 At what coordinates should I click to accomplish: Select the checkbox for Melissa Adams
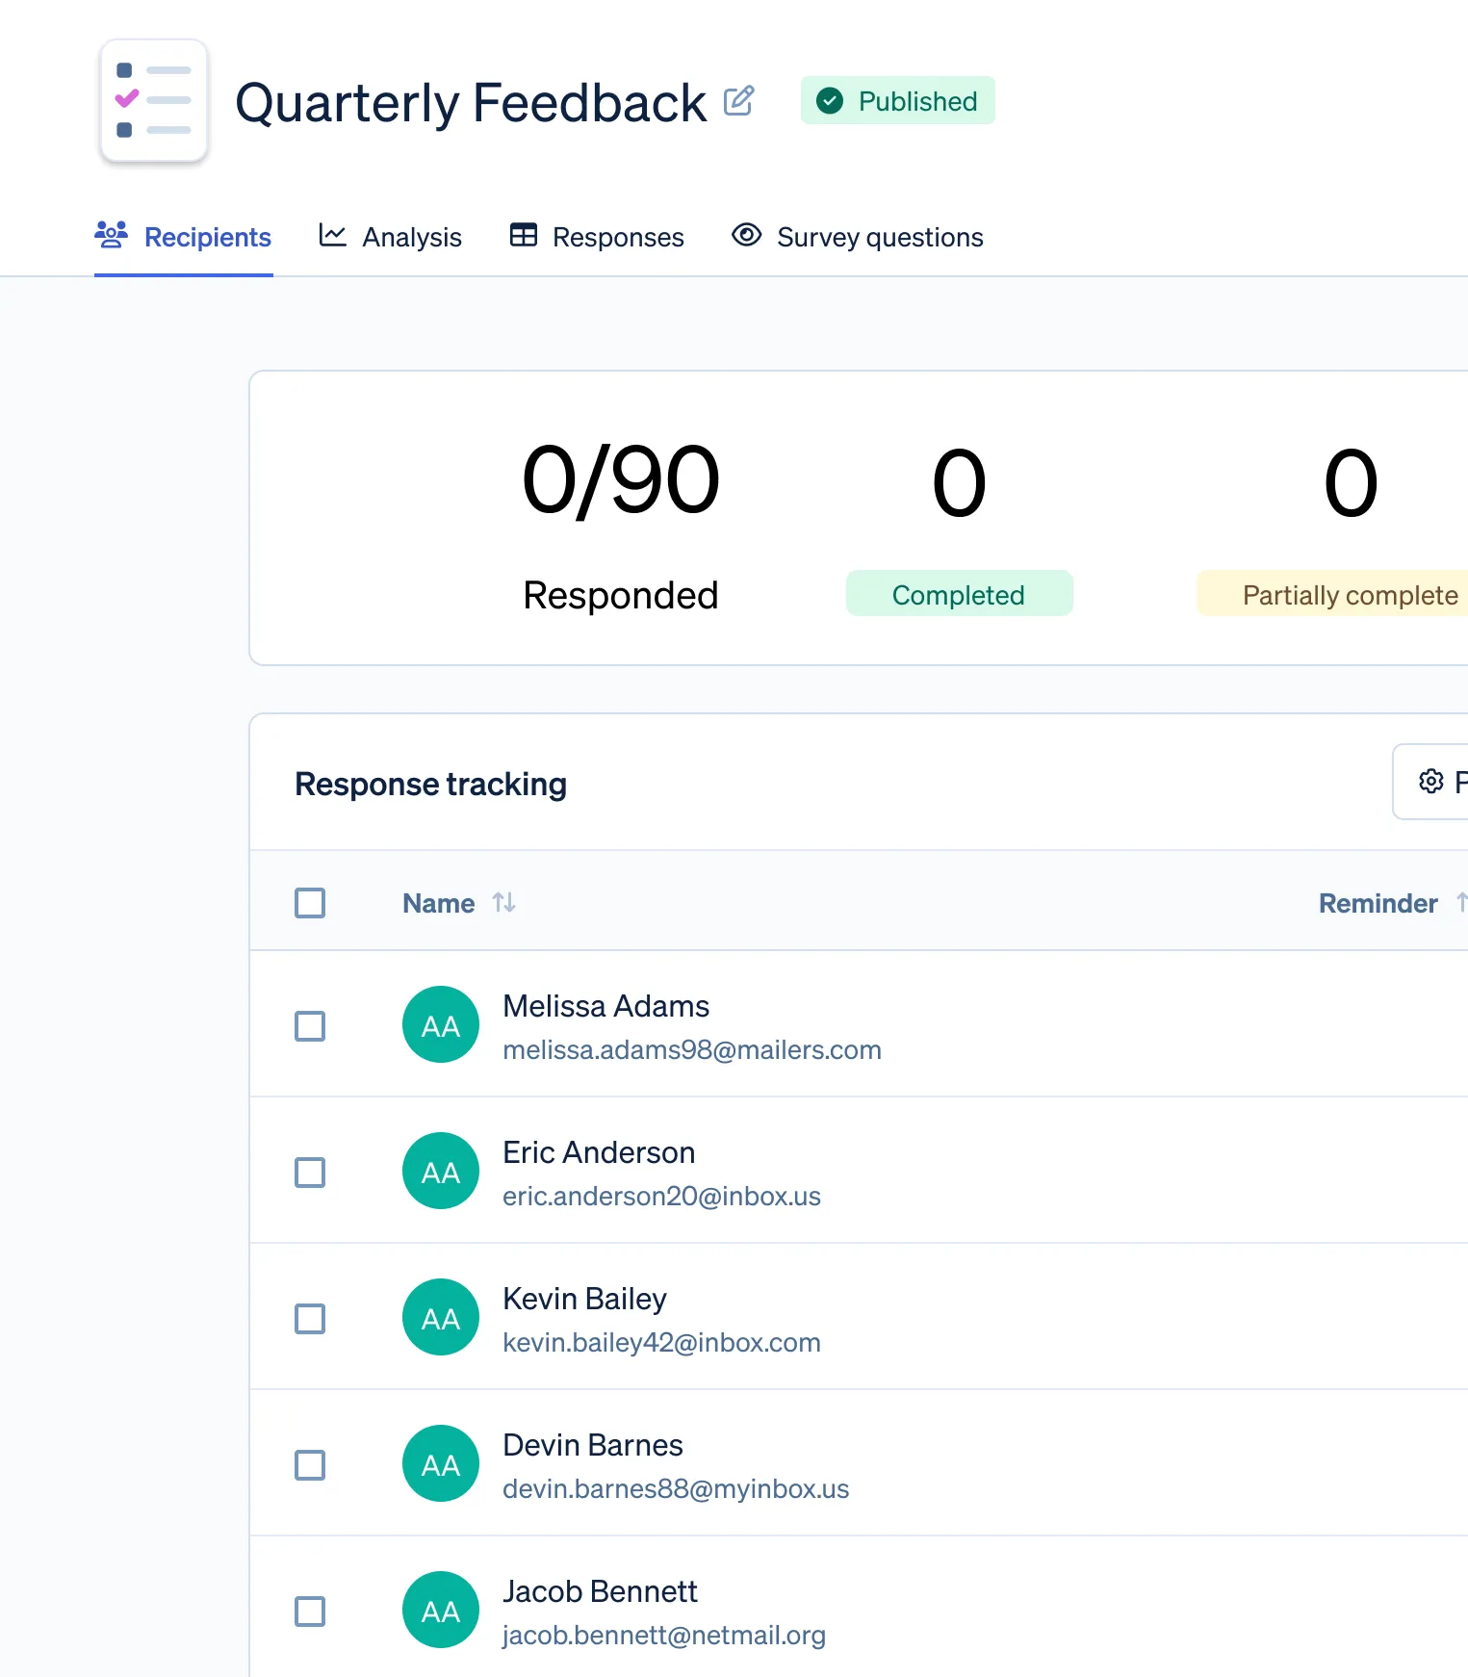coord(310,1026)
